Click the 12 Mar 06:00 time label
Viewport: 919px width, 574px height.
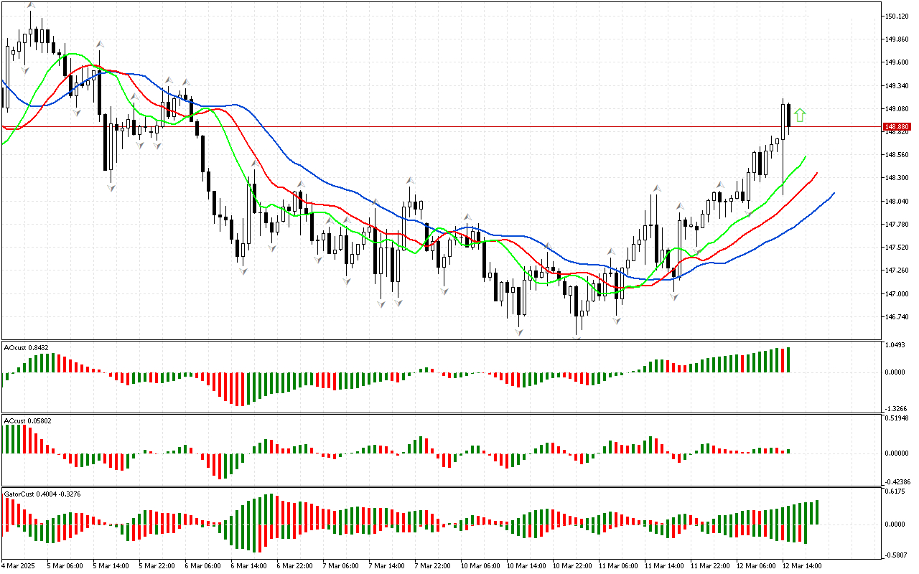click(756, 565)
